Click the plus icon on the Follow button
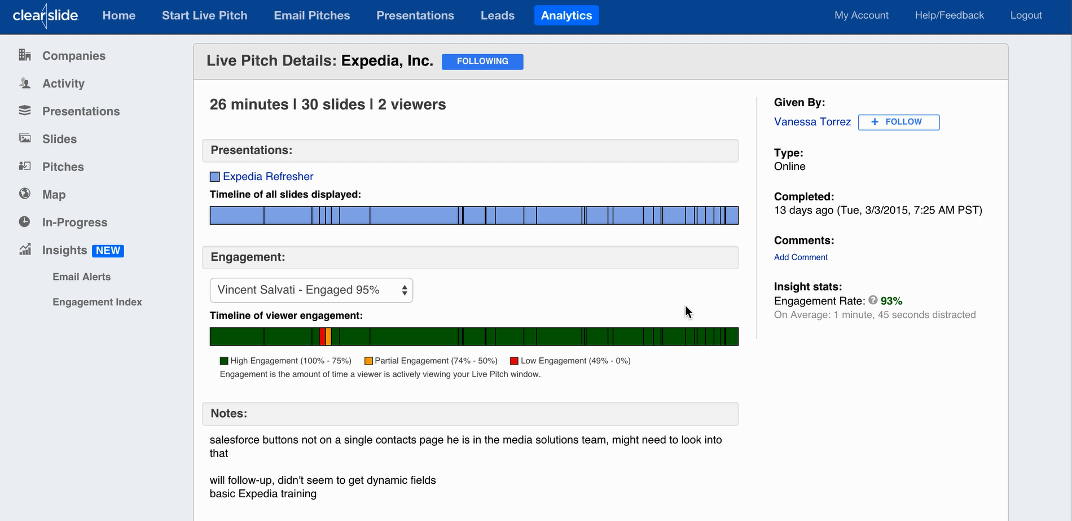1072x521 pixels. (875, 122)
